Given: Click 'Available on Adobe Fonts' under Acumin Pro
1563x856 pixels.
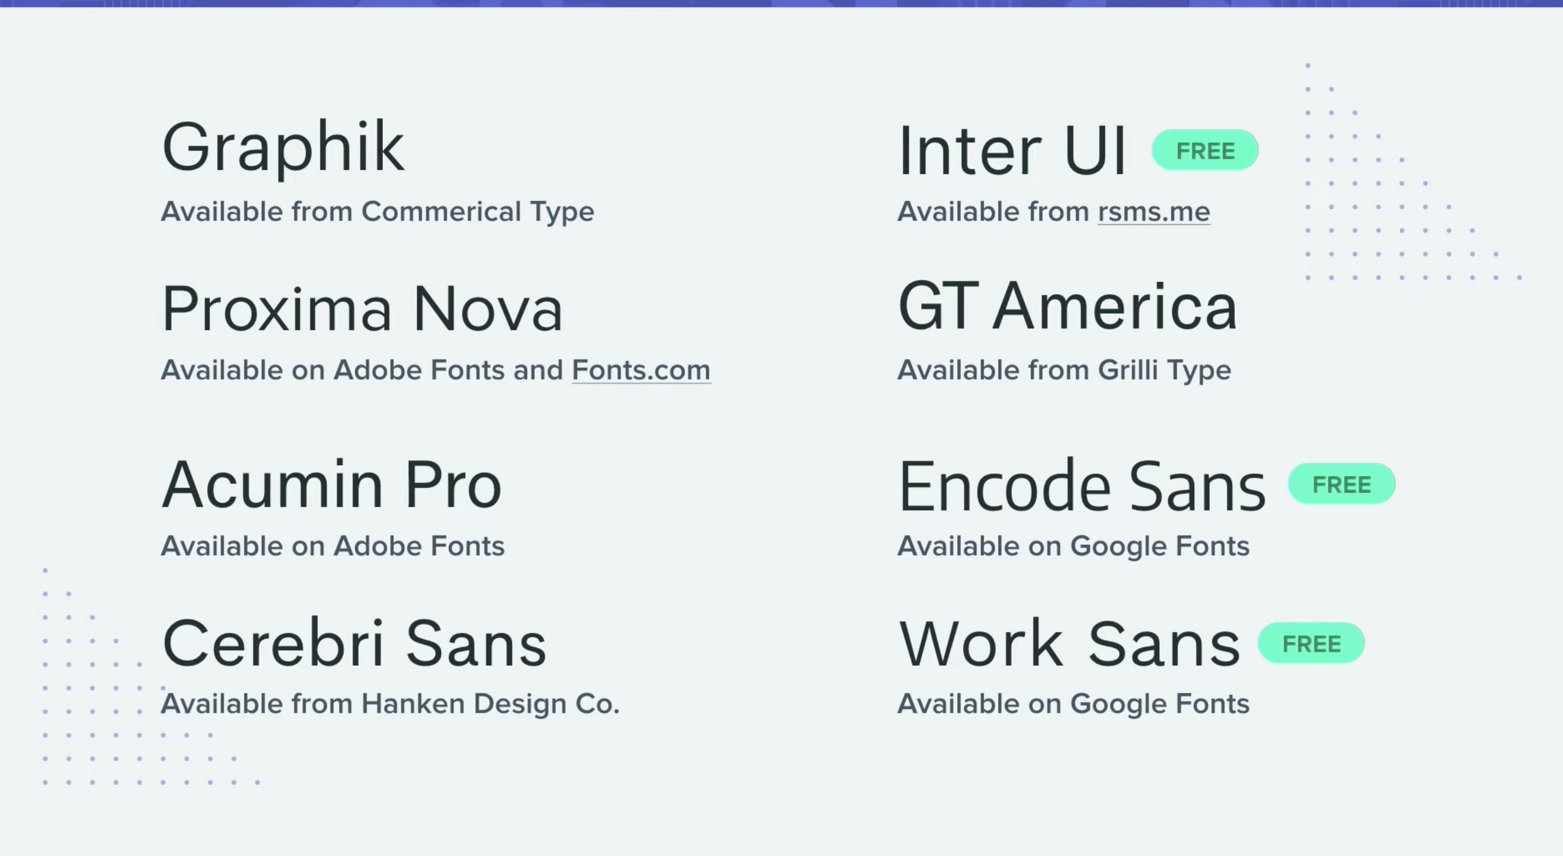Looking at the screenshot, I should 333,546.
